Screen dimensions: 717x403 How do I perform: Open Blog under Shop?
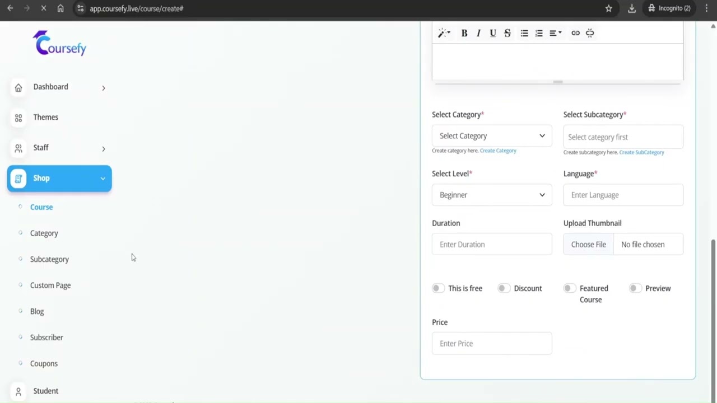point(37,312)
